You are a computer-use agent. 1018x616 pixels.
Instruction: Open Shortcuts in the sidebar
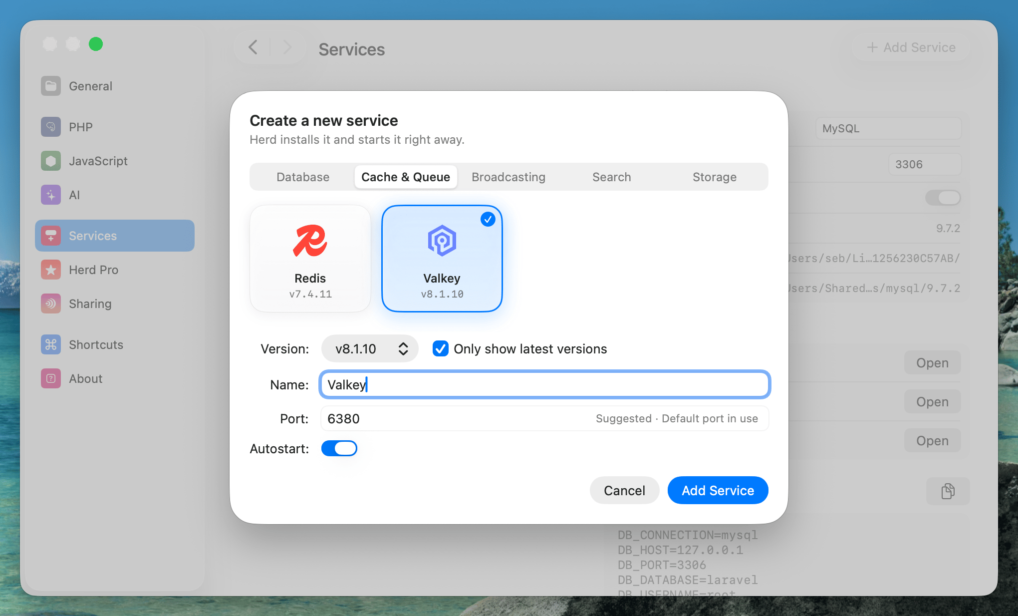[115, 344]
